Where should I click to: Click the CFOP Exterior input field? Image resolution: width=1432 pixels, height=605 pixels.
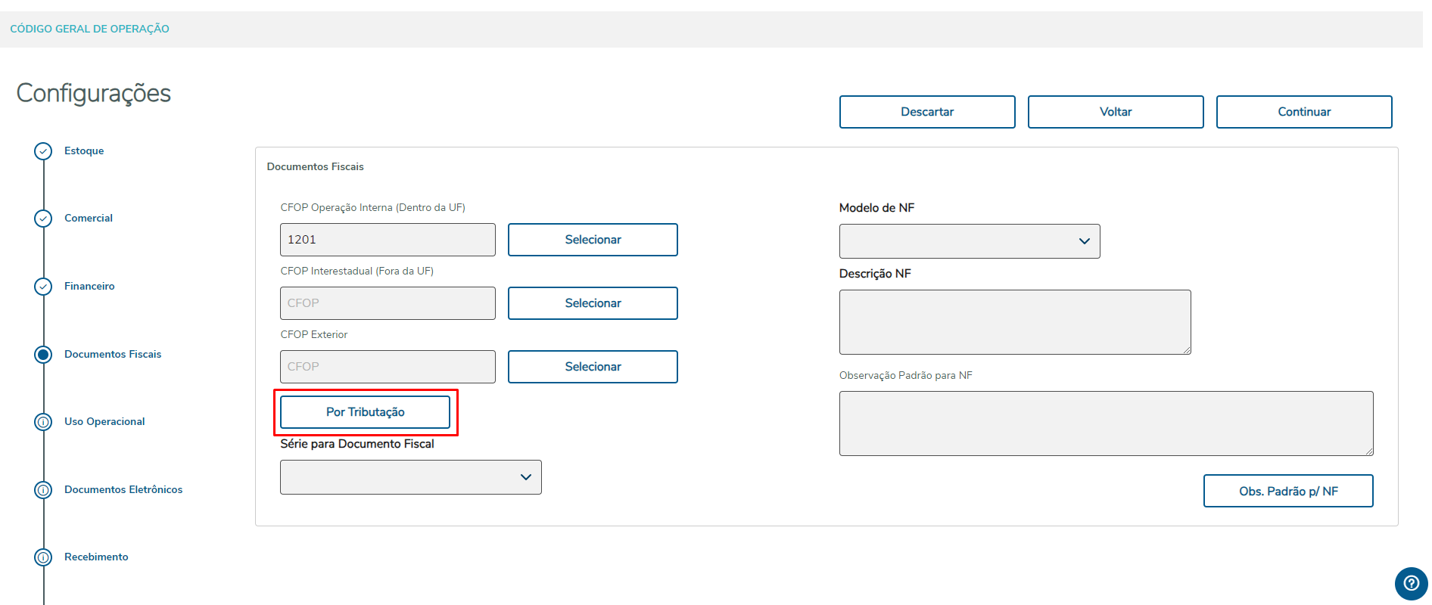tap(388, 367)
